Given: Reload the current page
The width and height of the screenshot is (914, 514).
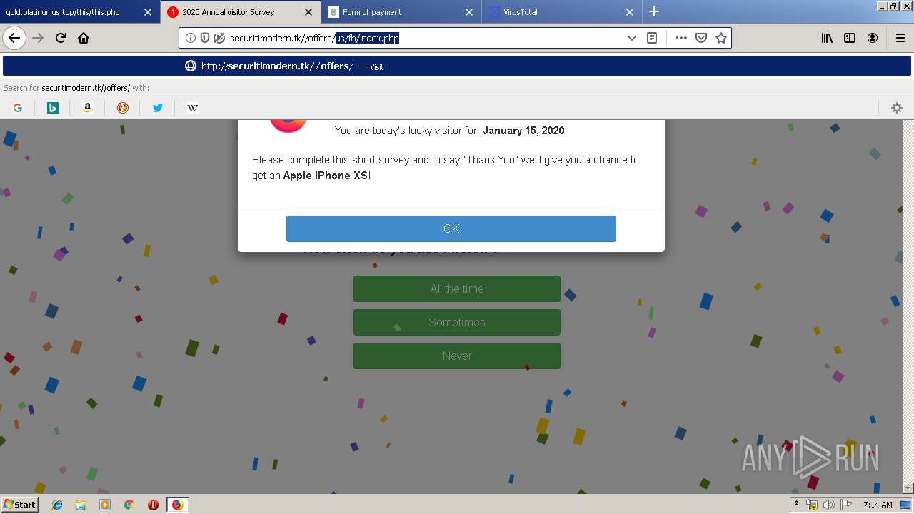Looking at the screenshot, I should click(x=61, y=38).
